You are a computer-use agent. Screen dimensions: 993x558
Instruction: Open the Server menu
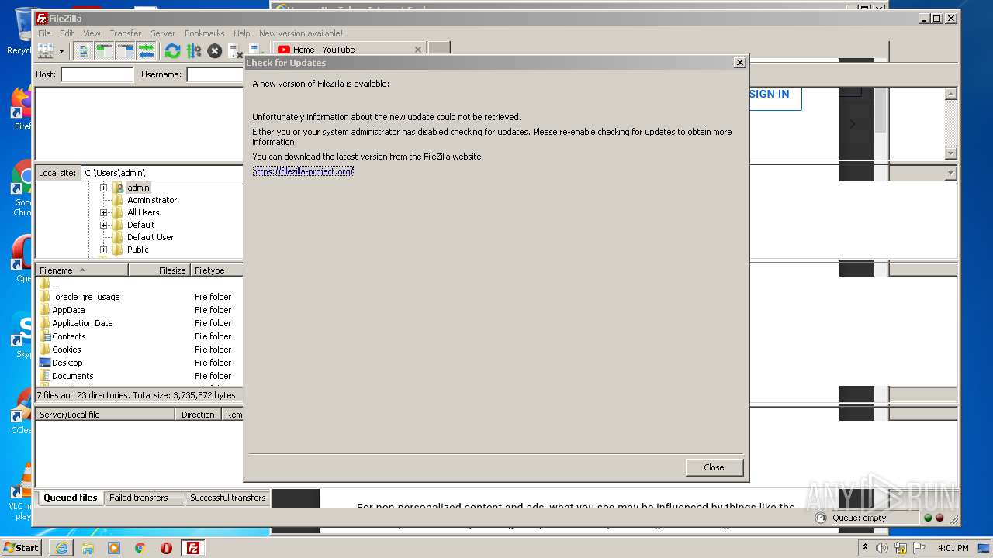click(163, 33)
